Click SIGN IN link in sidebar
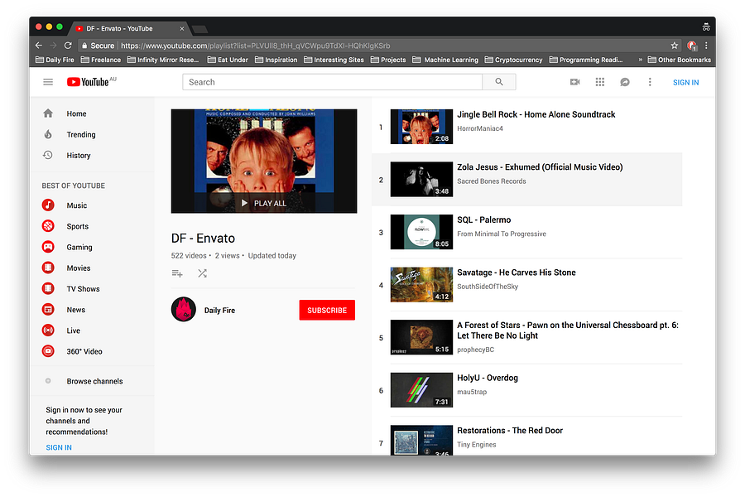The image size is (745, 497). [59, 447]
